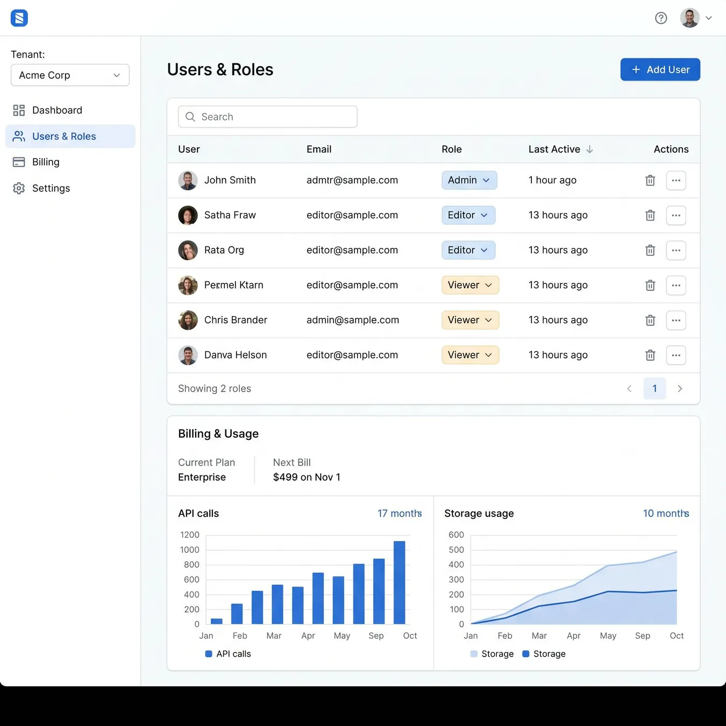The width and height of the screenshot is (726, 726).
Task: Click the Settings gear icon
Action: click(19, 188)
